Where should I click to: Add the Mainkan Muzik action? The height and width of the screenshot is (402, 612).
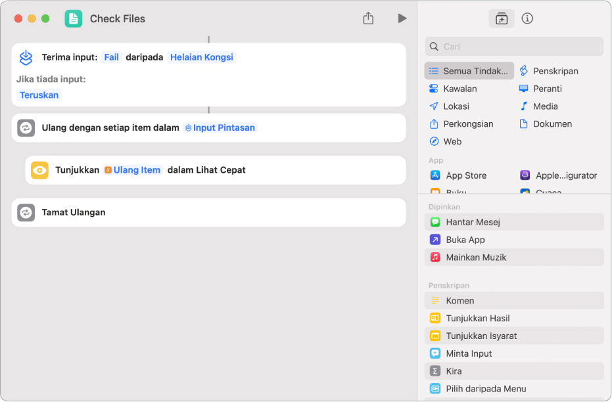pos(514,257)
